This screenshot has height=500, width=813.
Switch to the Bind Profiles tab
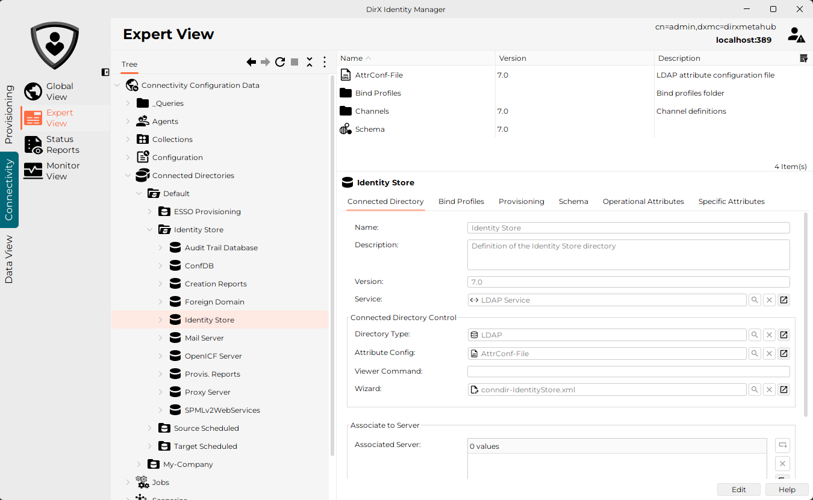(x=461, y=202)
